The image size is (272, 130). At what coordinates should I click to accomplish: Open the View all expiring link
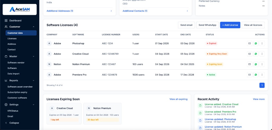[178, 99]
